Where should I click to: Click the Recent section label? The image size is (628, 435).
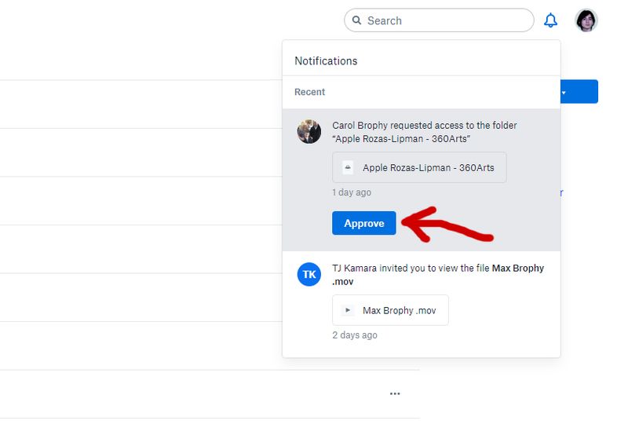pos(309,92)
